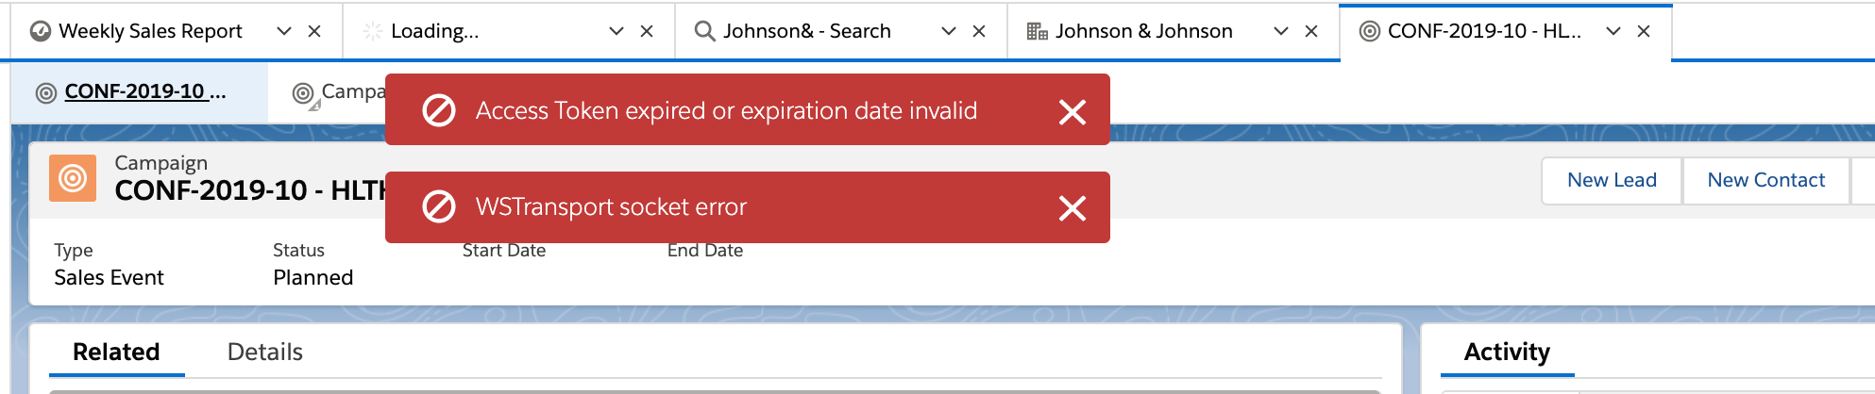Image resolution: width=1875 pixels, height=394 pixels.
Task: Expand the Weekly Sales Report tab dropdown
Action: 284,31
